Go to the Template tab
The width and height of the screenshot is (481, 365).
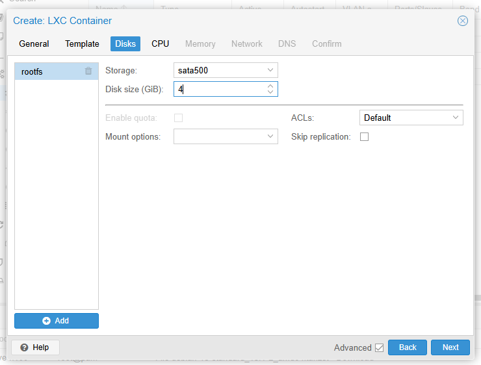point(82,44)
